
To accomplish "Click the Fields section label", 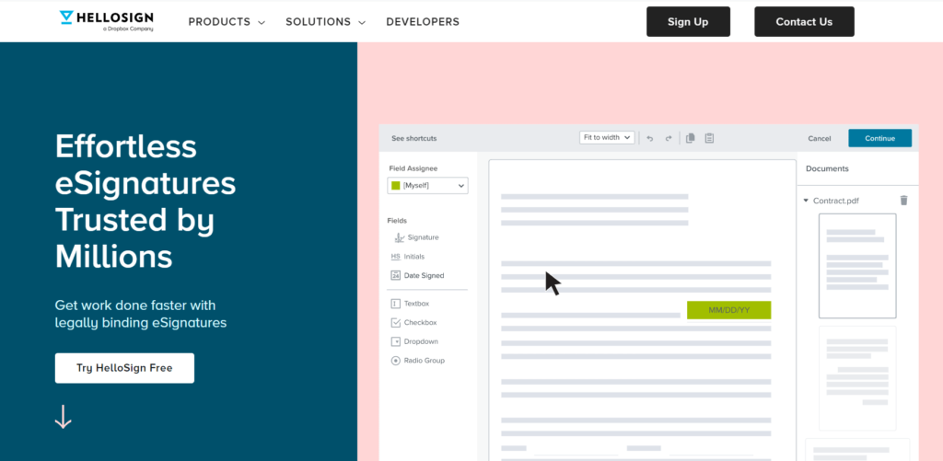I will click(x=397, y=221).
